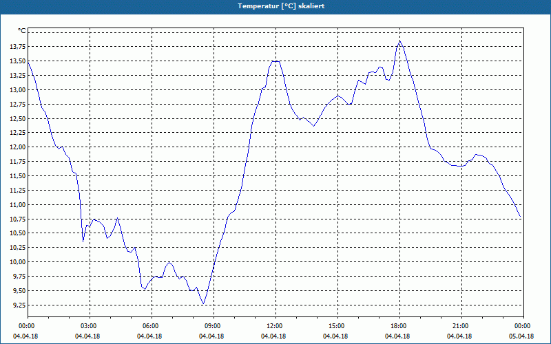Select the 12,00 y-axis label
The image size is (551, 344).
point(19,147)
